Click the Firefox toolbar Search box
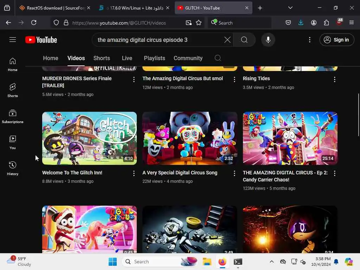The image size is (360, 270). [239, 23]
